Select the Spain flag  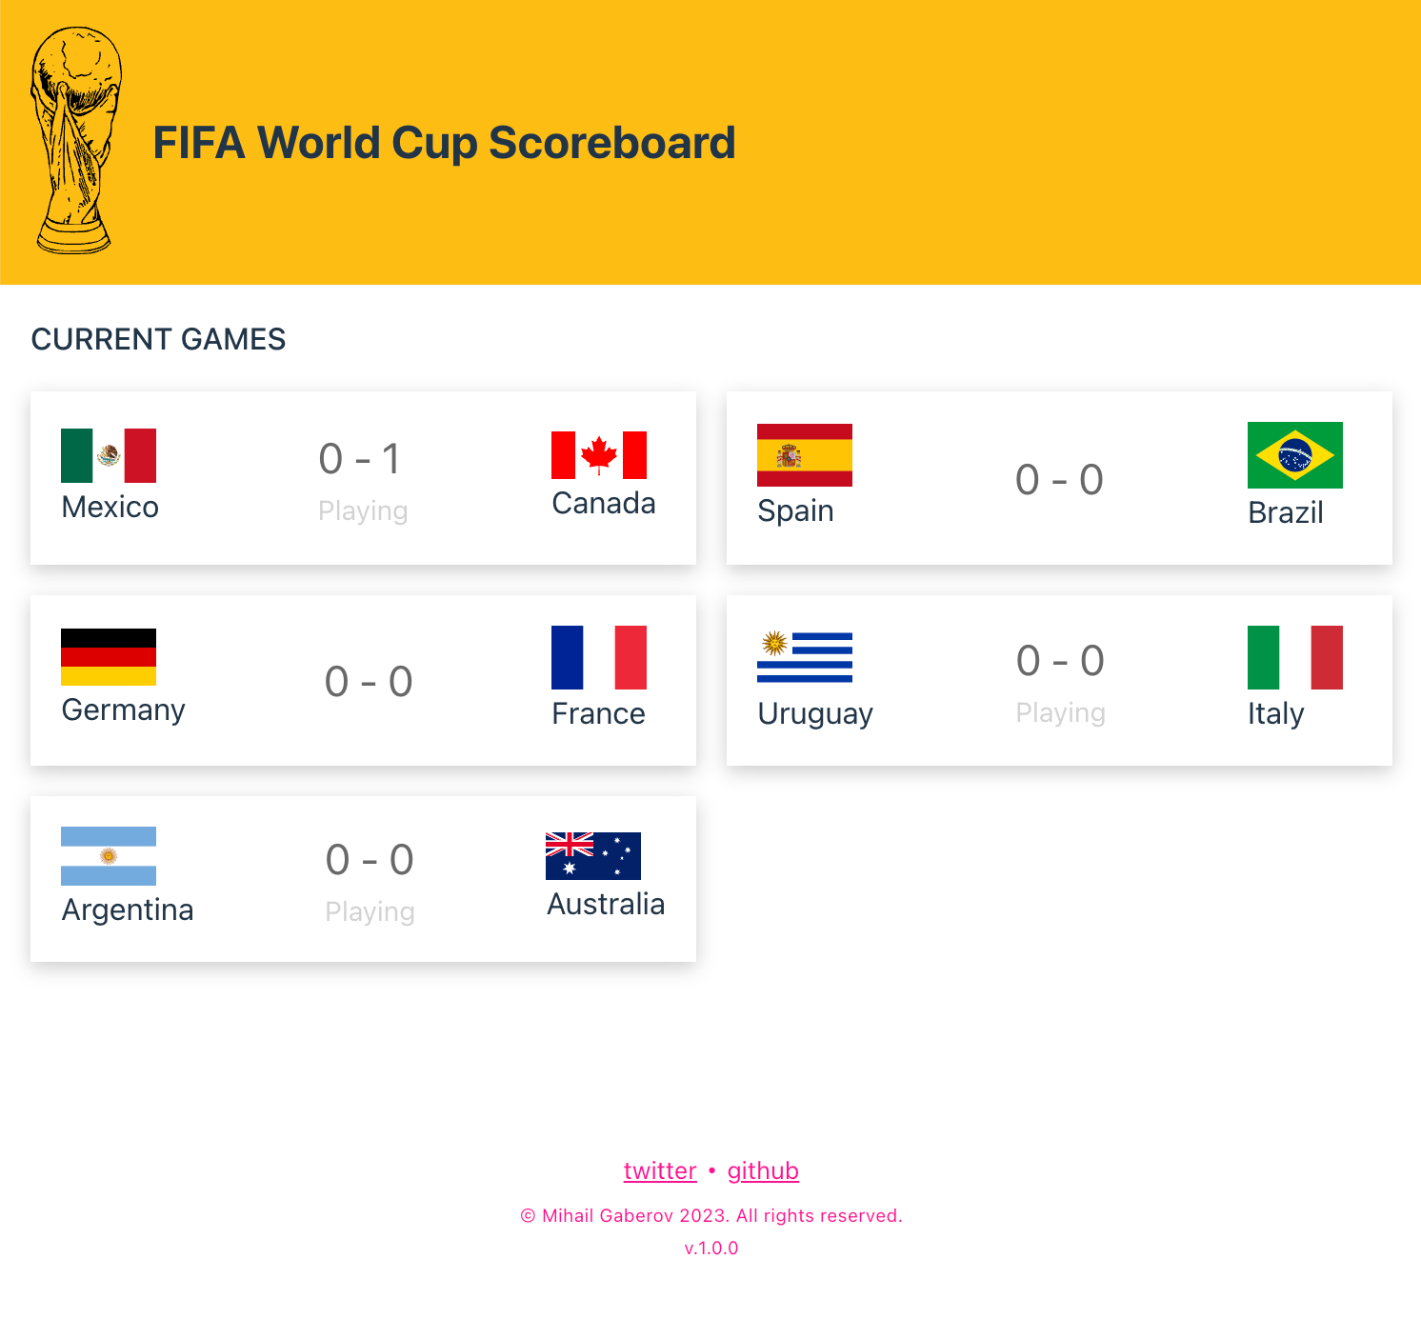point(805,455)
